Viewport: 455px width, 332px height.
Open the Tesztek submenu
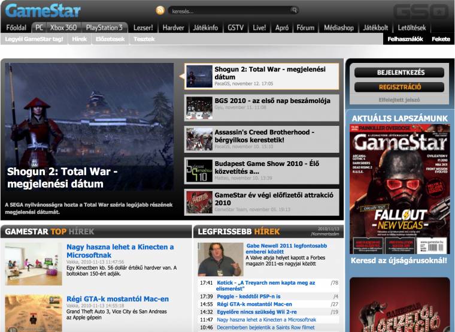144,39
